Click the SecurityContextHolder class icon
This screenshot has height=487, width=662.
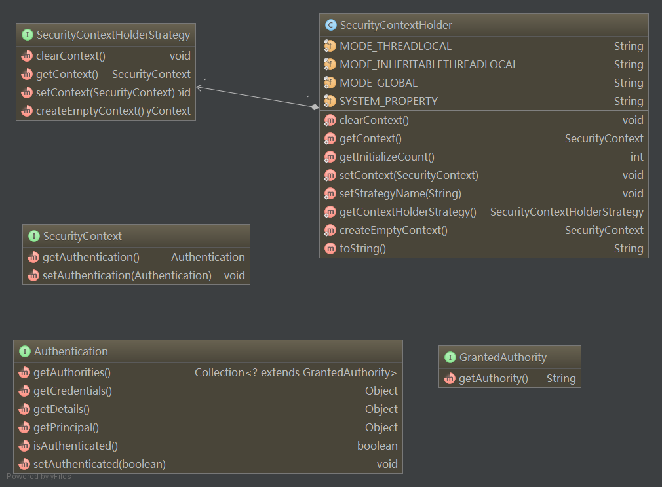click(330, 26)
